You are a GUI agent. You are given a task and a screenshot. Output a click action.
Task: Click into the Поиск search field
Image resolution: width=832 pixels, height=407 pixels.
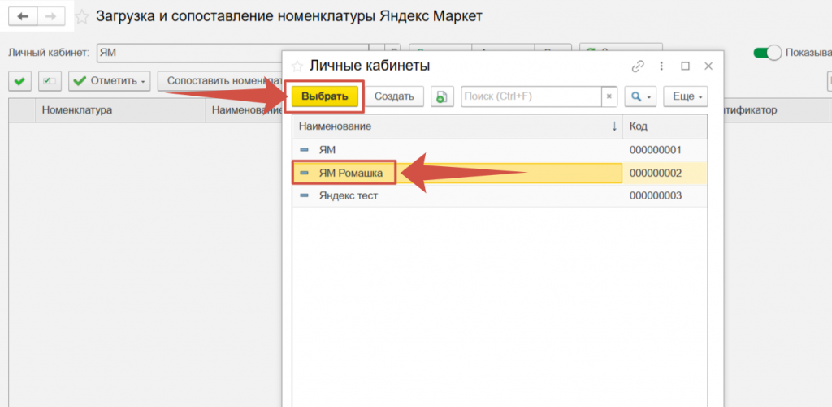(531, 96)
